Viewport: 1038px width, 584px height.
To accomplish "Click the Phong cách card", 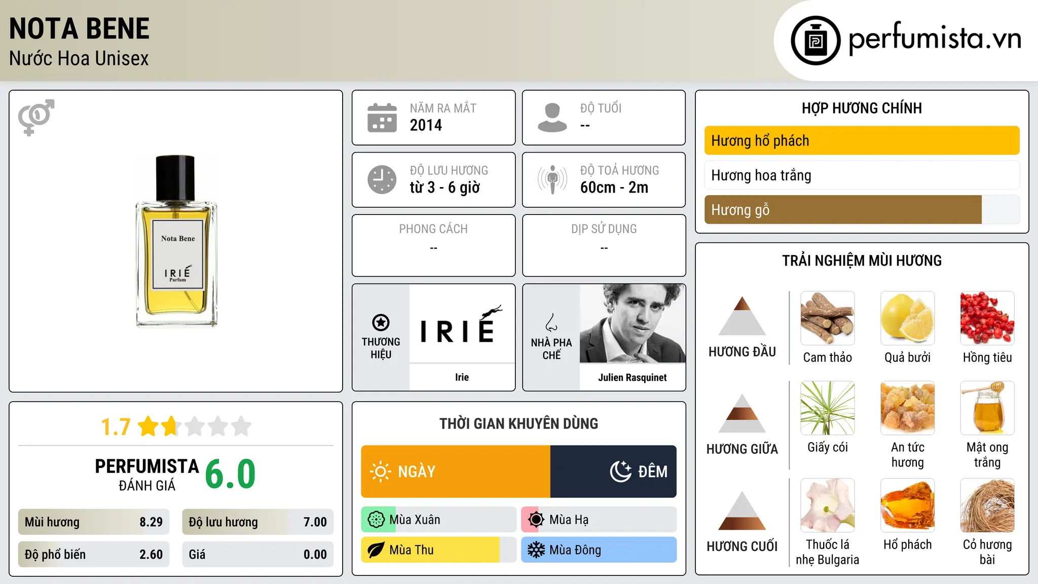I will point(433,245).
